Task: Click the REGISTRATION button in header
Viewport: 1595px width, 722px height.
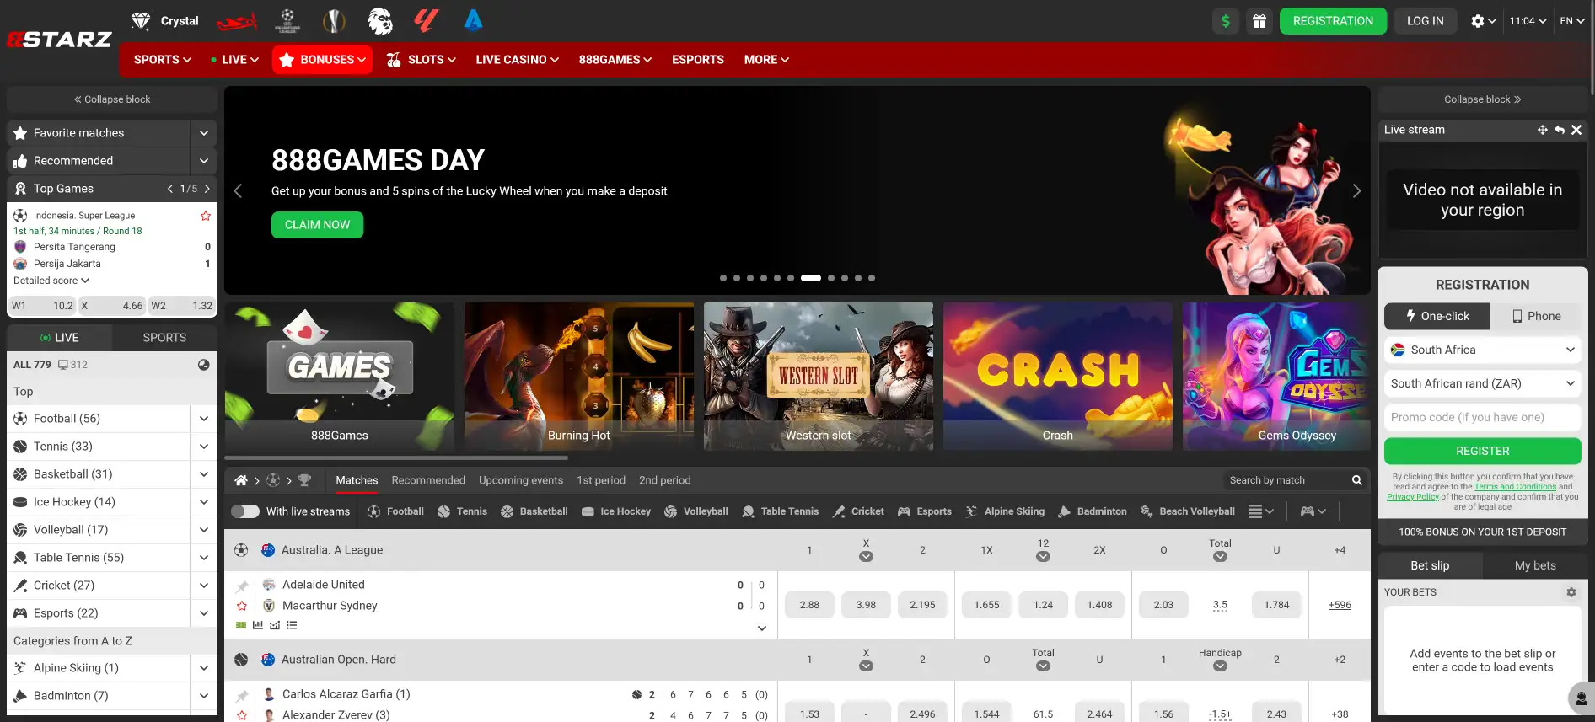Action: click(1333, 21)
